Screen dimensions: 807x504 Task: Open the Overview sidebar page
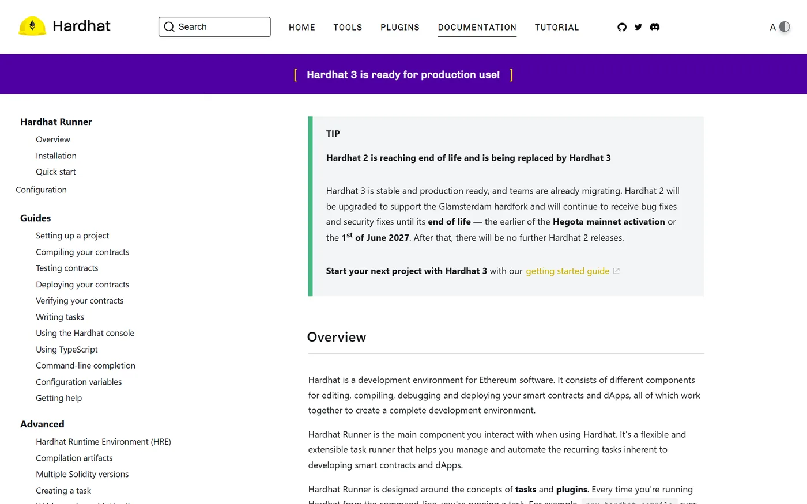[x=53, y=139]
